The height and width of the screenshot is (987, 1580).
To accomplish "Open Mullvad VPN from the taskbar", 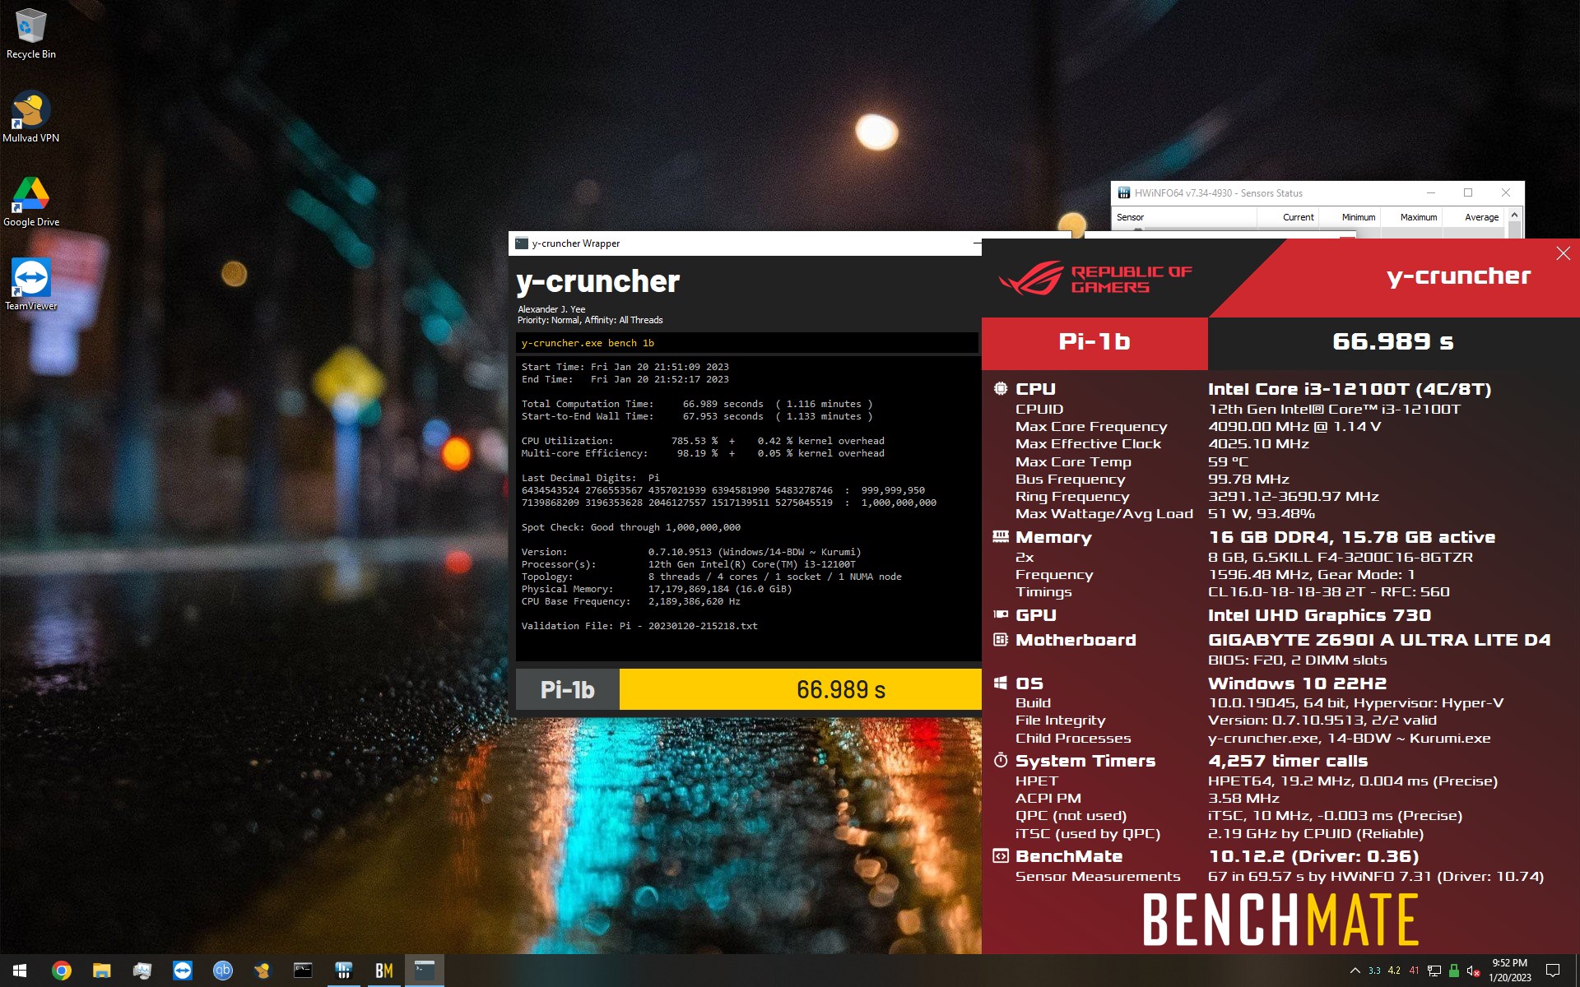I will tap(263, 971).
